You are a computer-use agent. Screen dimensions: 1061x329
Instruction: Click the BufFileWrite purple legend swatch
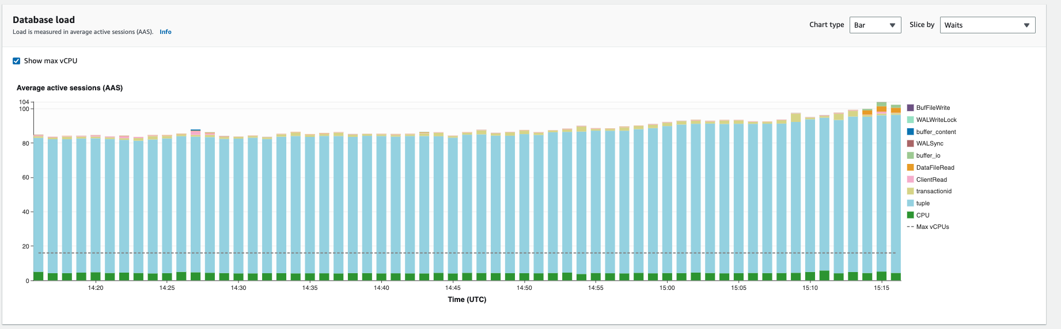(910, 108)
